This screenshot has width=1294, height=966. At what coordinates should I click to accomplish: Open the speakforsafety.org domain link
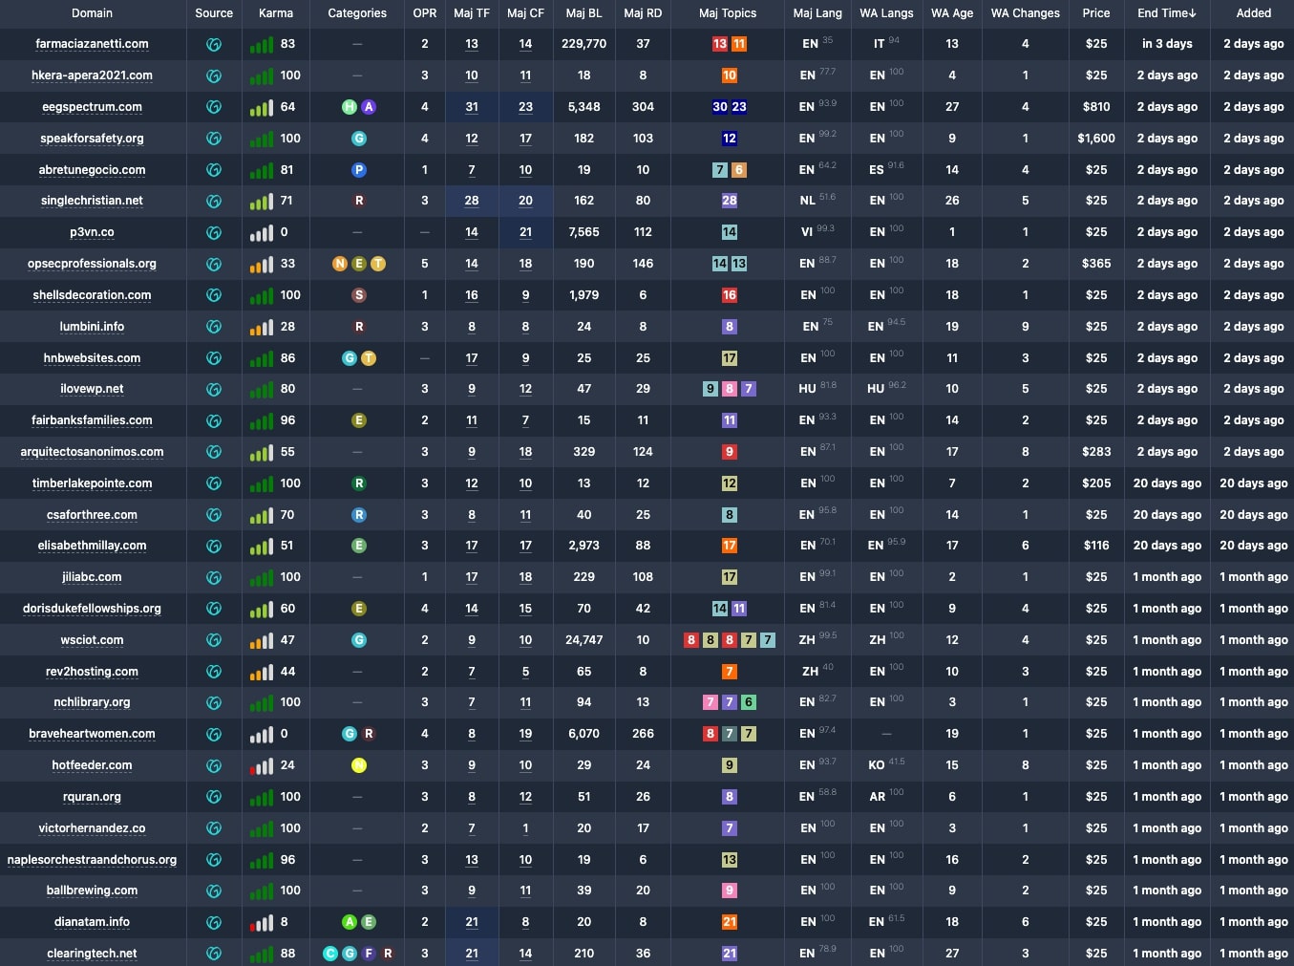(x=92, y=139)
